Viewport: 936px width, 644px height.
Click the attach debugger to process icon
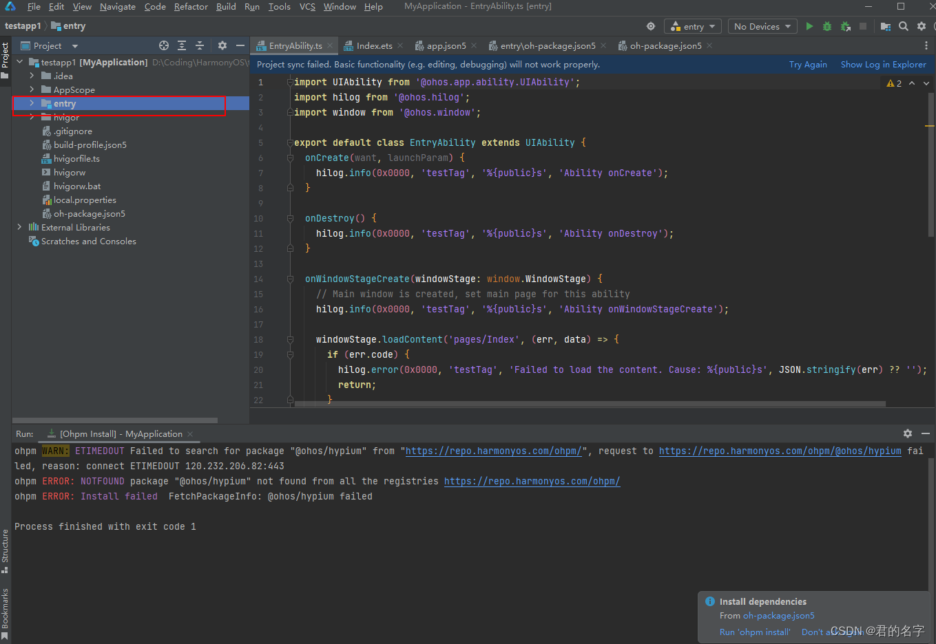(846, 26)
